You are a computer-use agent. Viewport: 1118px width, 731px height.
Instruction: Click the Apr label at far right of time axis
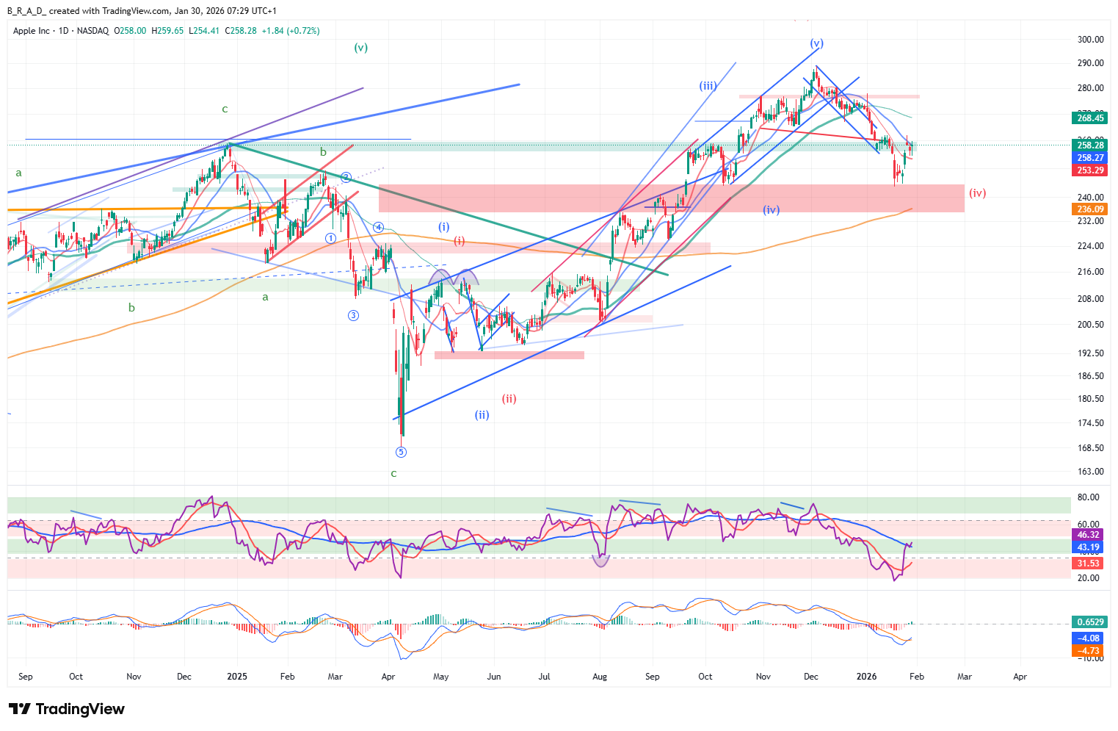coord(1020,676)
